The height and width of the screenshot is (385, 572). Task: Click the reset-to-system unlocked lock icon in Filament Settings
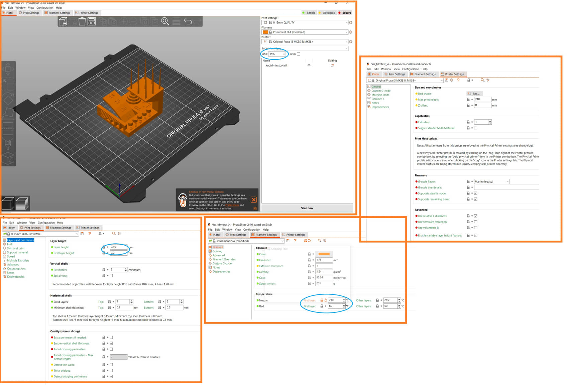pos(306,241)
